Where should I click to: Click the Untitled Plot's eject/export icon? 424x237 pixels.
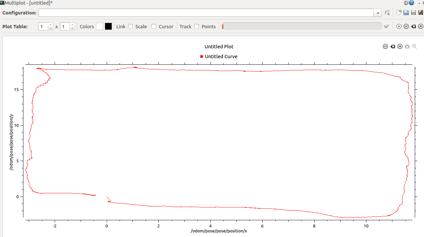tap(400, 47)
